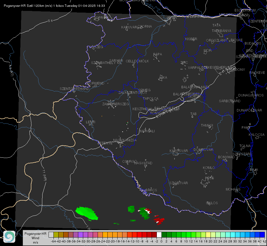
Task: Click the small dark green square echo
Action: point(131,209)
